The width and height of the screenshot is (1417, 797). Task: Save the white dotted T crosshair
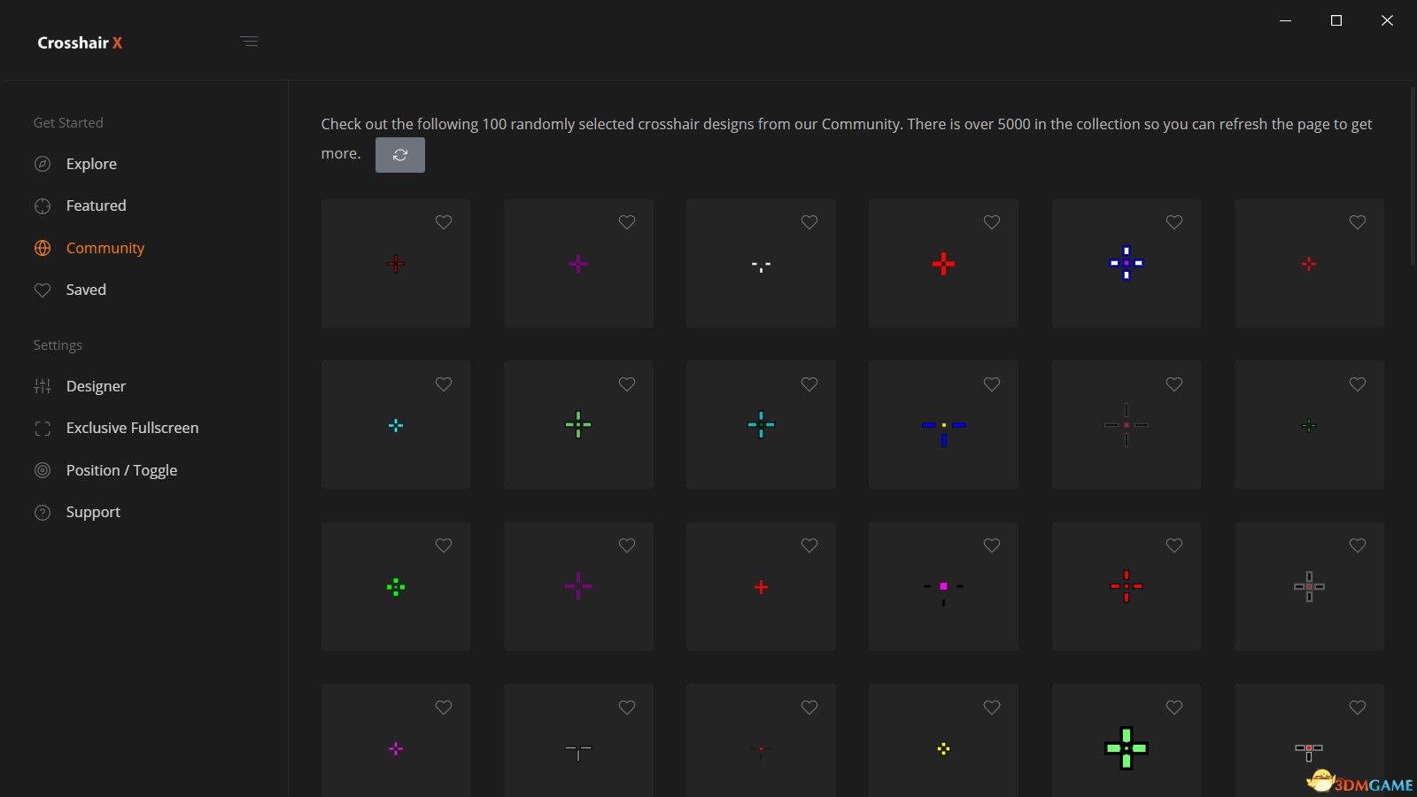[x=809, y=222]
